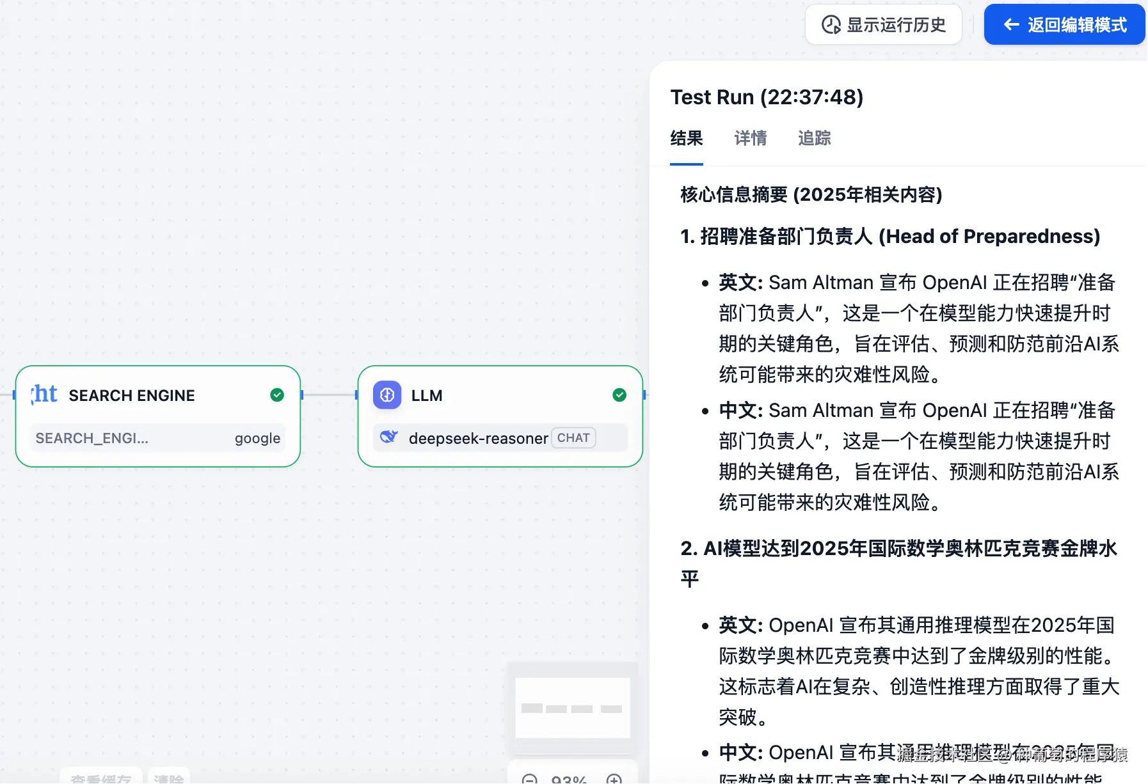The height and width of the screenshot is (784, 1148).
Task: Click the deepseek-reasoner model name
Action: click(478, 438)
